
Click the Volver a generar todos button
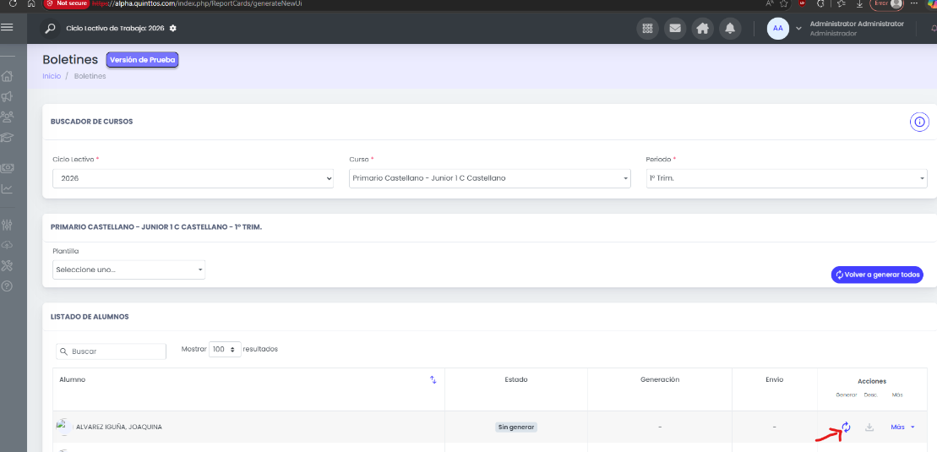pos(877,275)
